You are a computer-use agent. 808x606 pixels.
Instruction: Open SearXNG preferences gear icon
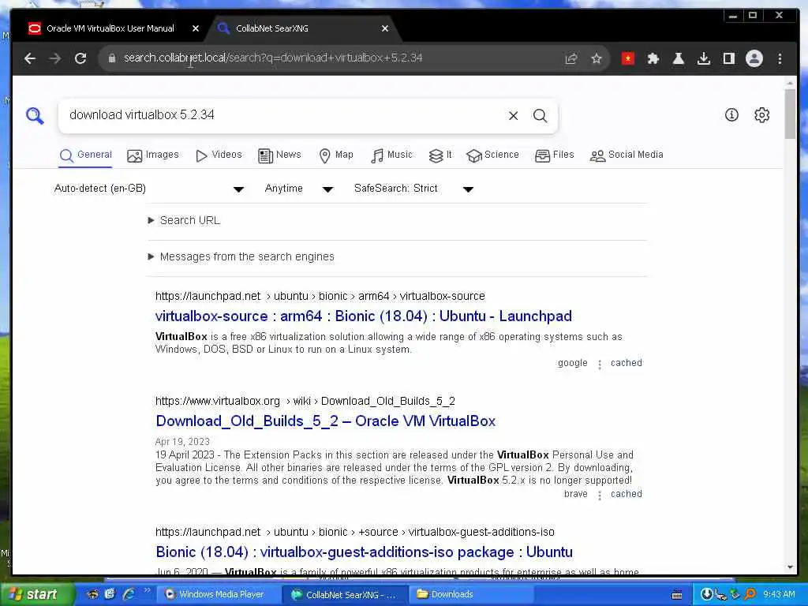click(761, 115)
